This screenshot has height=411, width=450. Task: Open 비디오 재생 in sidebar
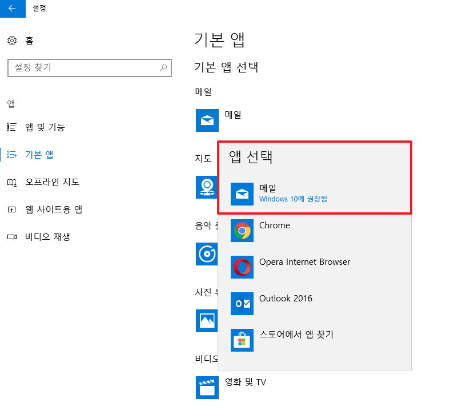pyautogui.click(x=47, y=237)
